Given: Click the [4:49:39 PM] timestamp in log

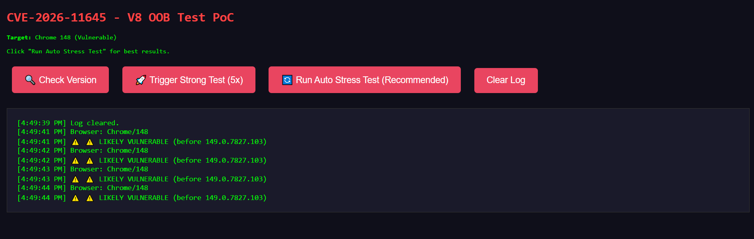Looking at the screenshot, I should click(x=42, y=123).
